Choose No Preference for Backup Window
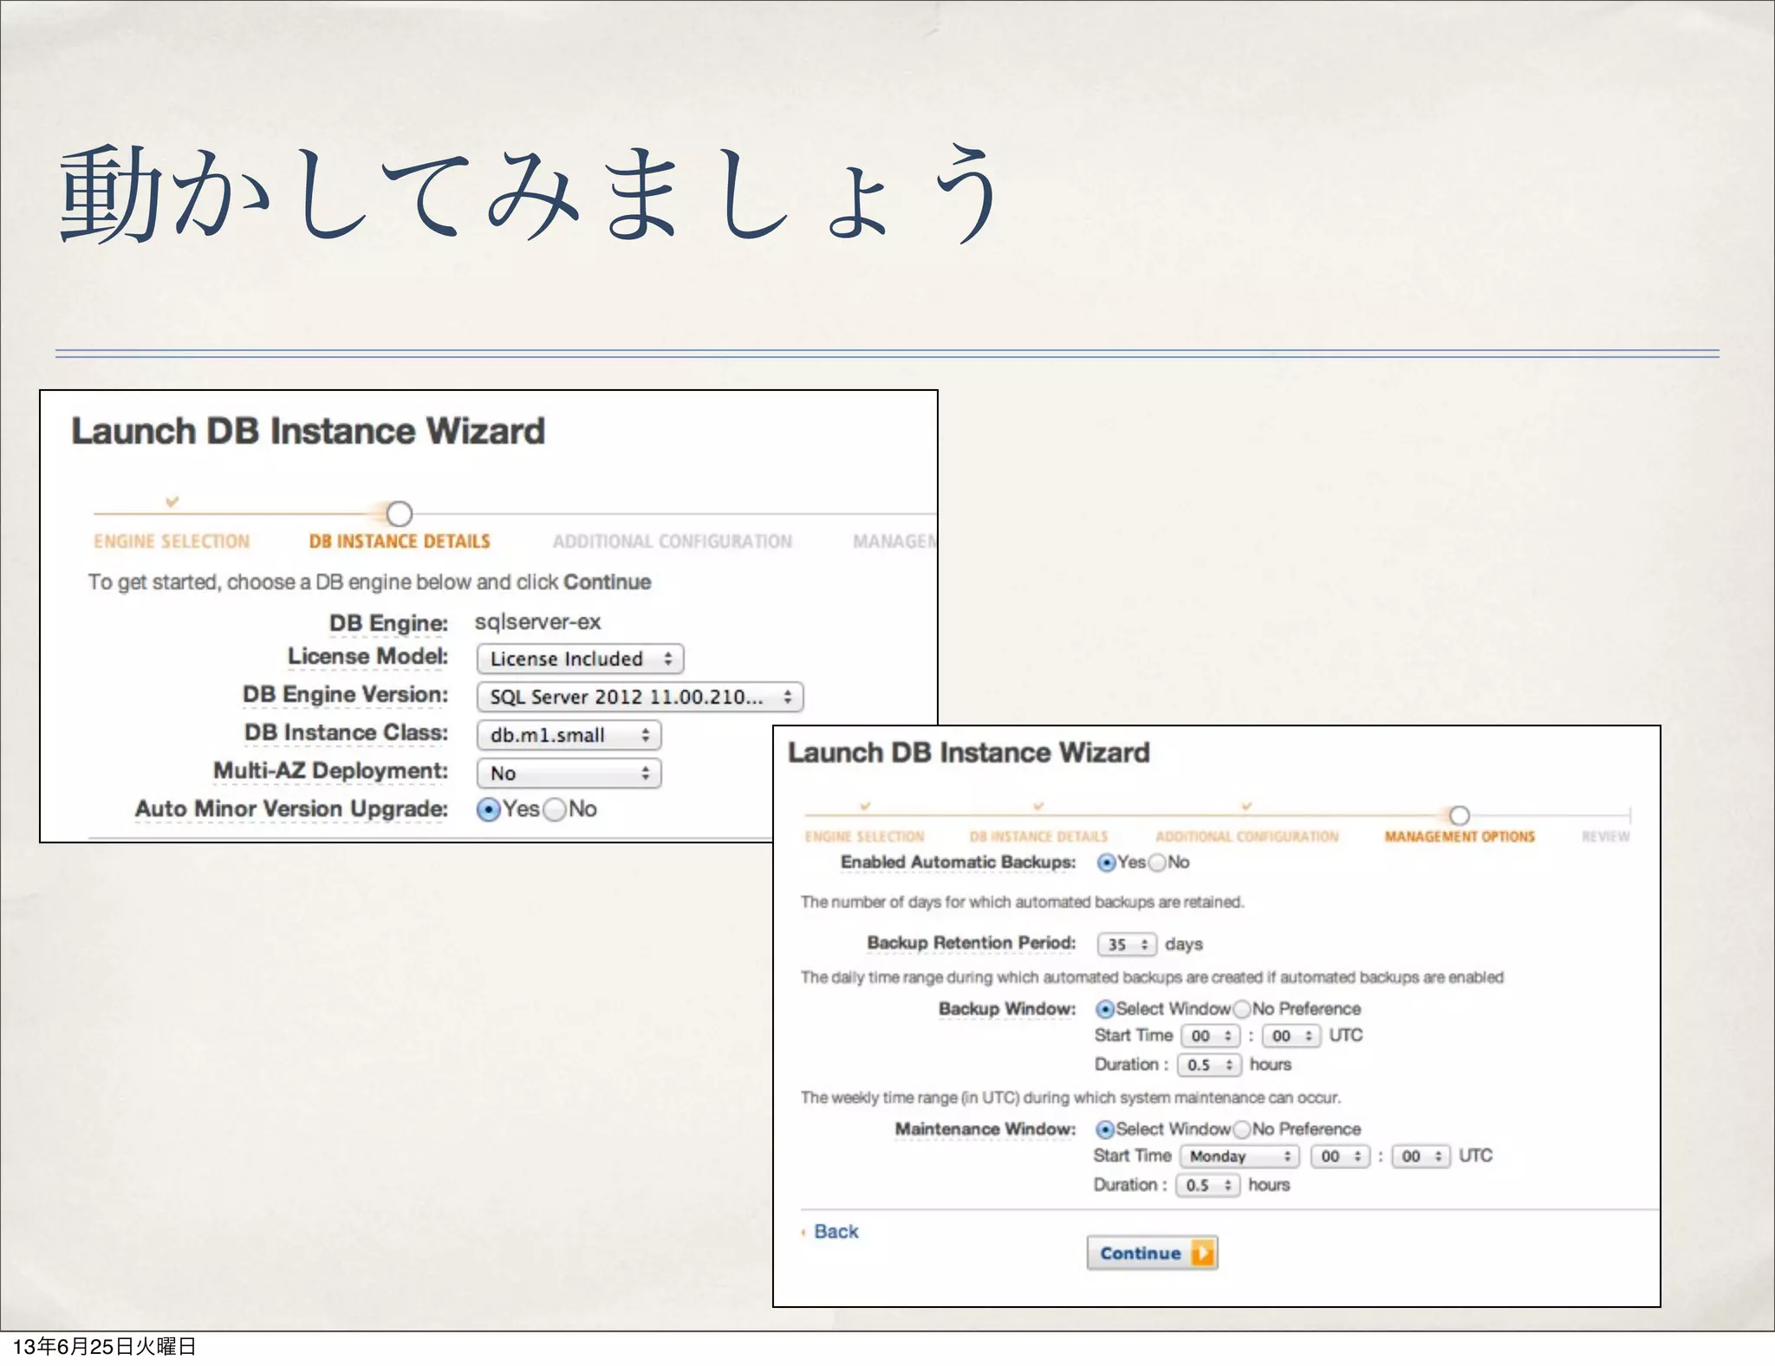 click(1242, 1010)
